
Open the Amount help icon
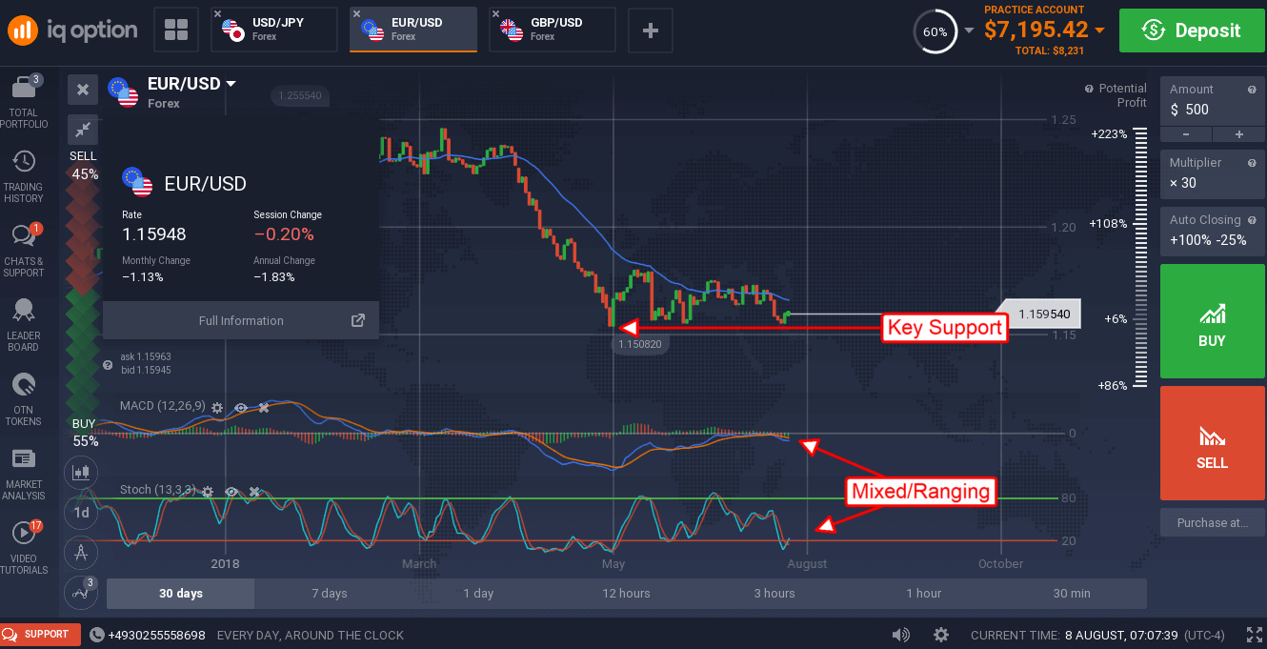(1252, 90)
